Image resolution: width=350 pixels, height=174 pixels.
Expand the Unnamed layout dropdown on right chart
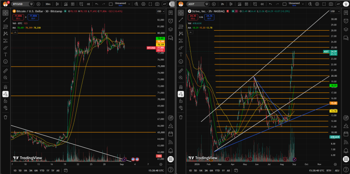coord(304,4)
